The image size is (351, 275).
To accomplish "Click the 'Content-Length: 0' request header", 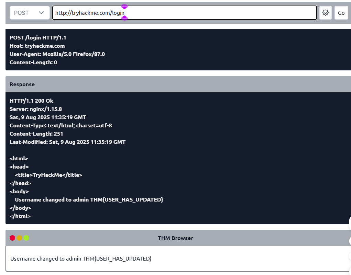I will click(x=33, y=62).
